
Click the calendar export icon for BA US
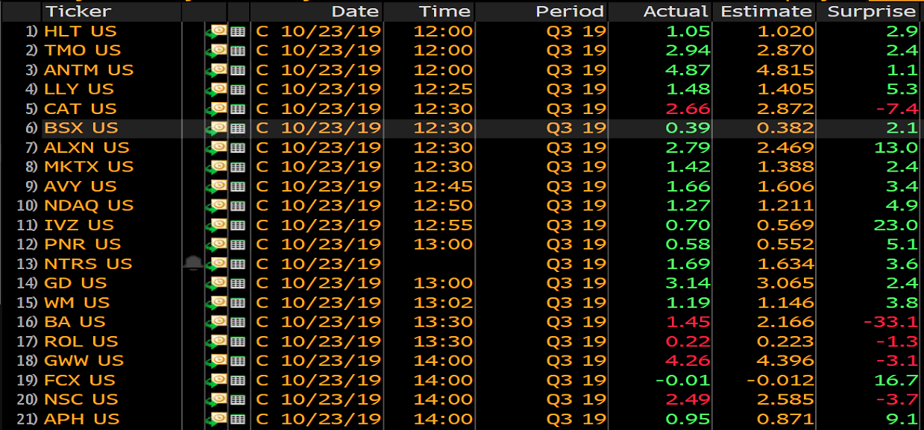click(217, 322)
